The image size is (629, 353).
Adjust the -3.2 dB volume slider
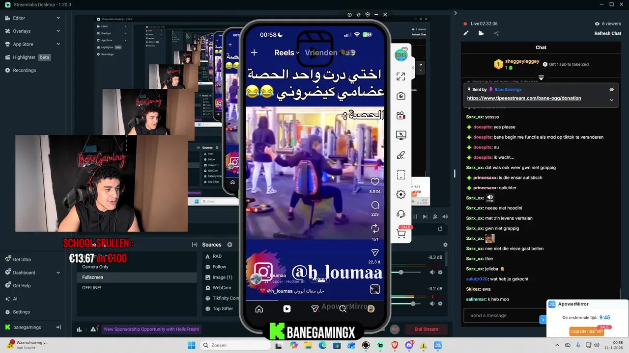point(413,303)
